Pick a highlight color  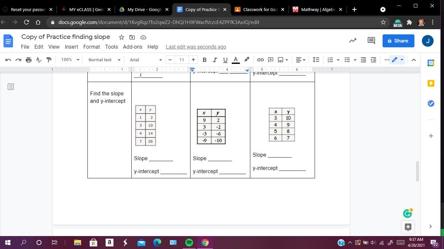(247, 60)
